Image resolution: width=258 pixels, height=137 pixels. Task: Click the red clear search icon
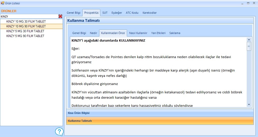(x=60, y=16)
